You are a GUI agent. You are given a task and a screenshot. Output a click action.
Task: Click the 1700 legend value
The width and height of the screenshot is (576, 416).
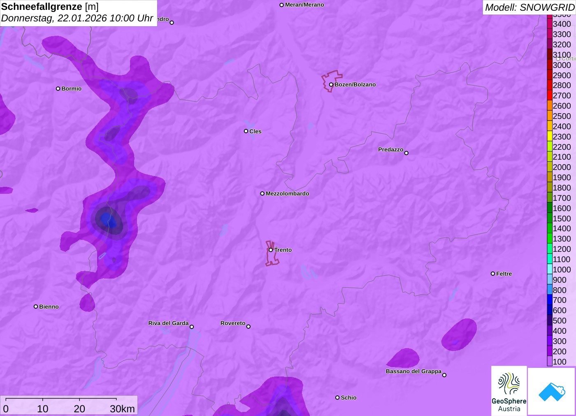[x=562, y=198]
